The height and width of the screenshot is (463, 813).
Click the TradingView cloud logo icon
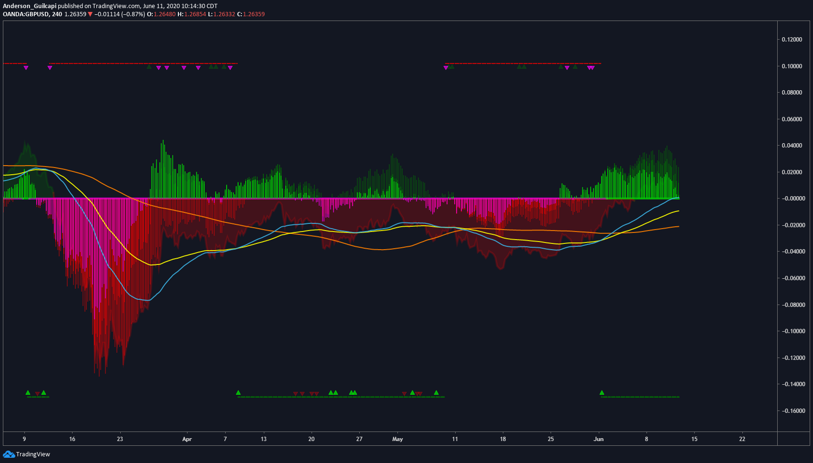click(x=9, y=454)
